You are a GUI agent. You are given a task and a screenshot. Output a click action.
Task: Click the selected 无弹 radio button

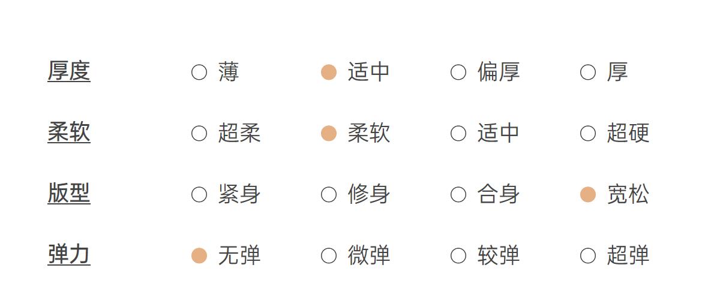pyautogui.click(x=199, y=256)
